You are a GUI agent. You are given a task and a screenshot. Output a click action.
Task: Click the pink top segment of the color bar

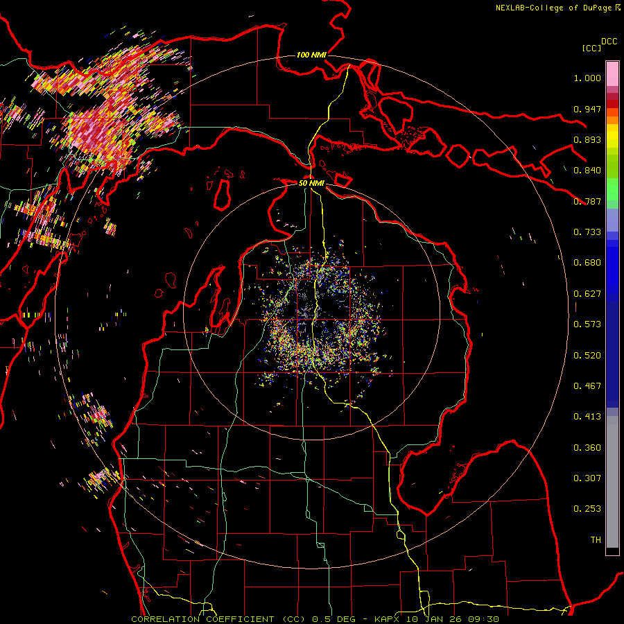612,73
